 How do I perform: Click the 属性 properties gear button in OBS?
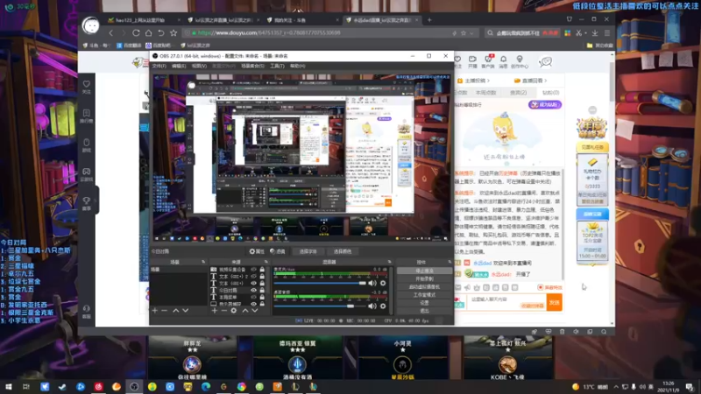coord(257,251)
